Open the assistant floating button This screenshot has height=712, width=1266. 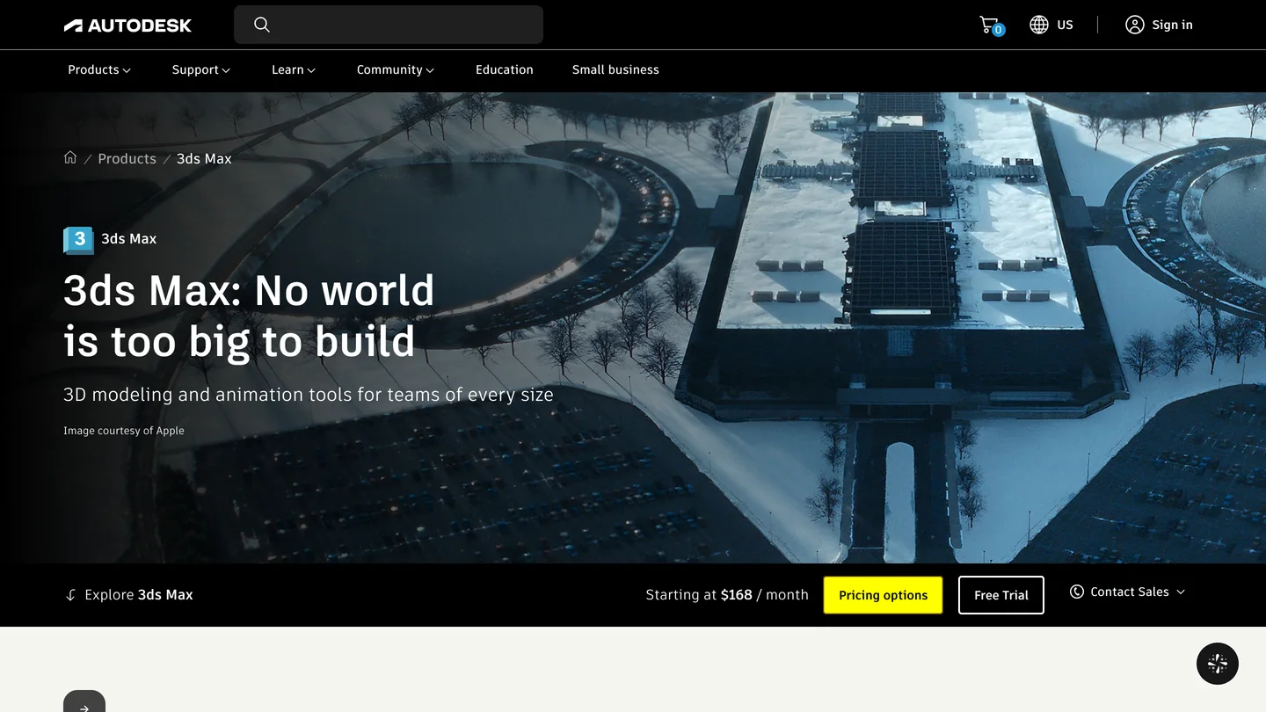[1218, 664]
